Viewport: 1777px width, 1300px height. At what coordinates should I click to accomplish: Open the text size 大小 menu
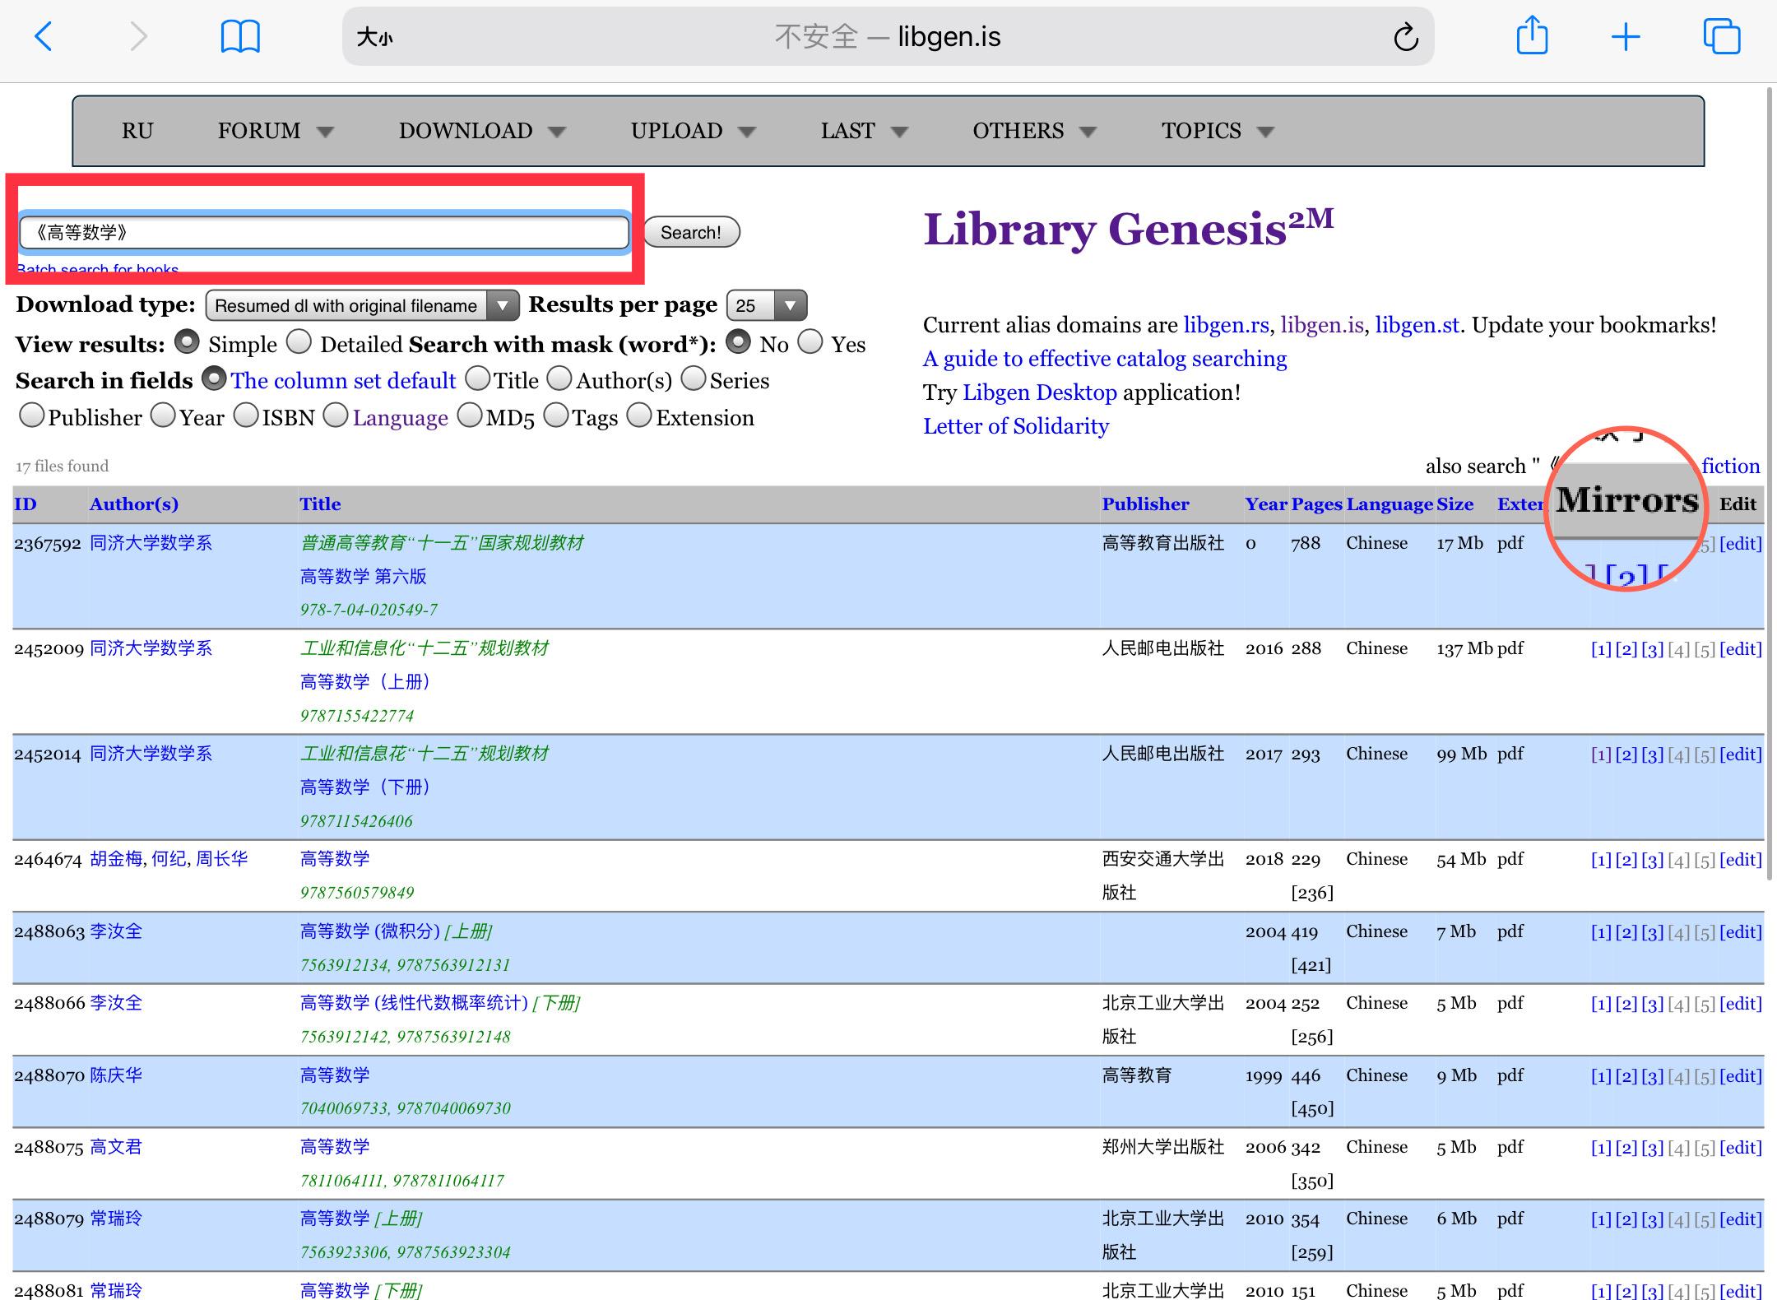(x=374, y=37)
